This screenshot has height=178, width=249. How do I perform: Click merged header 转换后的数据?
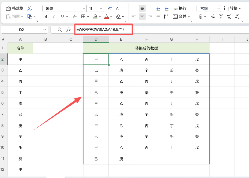[x=146, y=48]
